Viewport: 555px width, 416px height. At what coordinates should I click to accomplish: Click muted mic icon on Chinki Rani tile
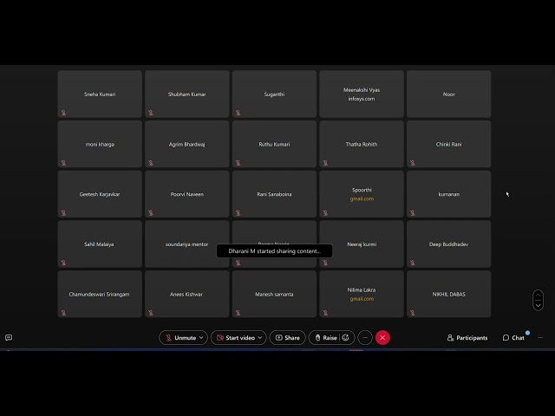pos(413,163)
